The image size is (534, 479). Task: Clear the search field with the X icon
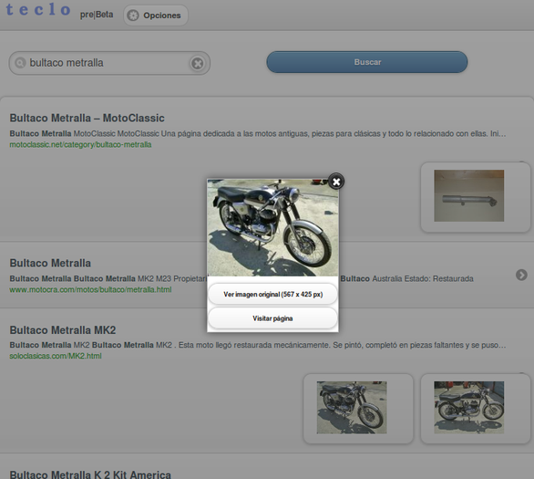click(198, 63)
